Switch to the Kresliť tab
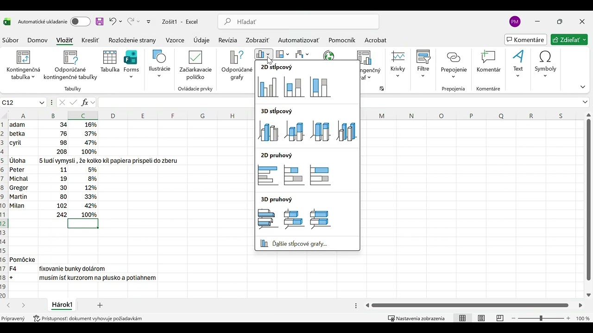 [90, 40]
